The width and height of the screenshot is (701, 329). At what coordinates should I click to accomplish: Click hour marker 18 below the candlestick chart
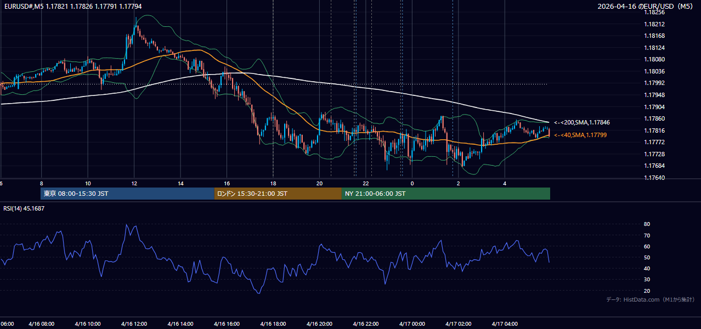tap(273, 183)
